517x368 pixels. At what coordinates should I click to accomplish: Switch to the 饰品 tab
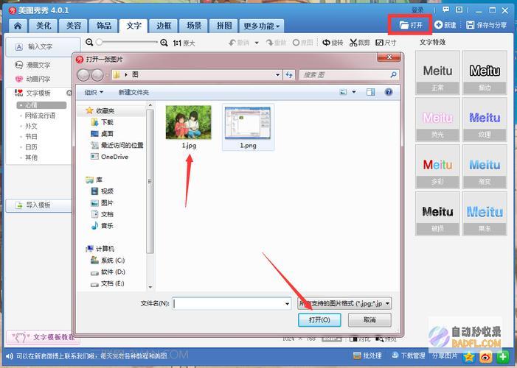104,26
